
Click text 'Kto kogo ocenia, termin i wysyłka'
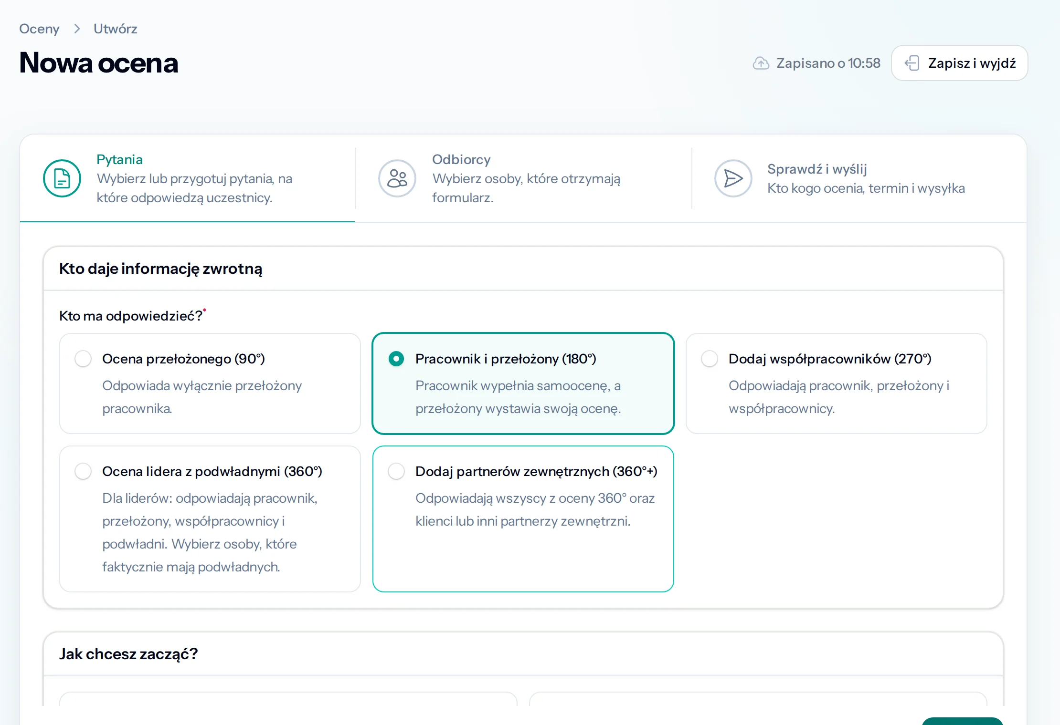pos(866,188)
